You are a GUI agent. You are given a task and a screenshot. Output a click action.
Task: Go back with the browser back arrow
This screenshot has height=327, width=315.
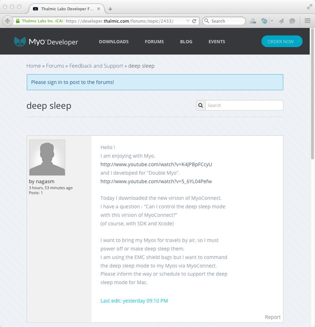tap(8, 21)
